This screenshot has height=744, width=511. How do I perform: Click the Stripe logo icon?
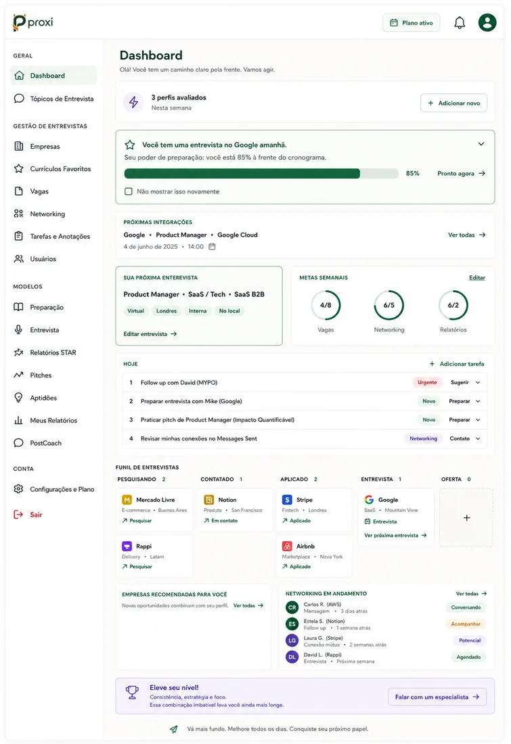pyautogui.click(x=288, y=500)
